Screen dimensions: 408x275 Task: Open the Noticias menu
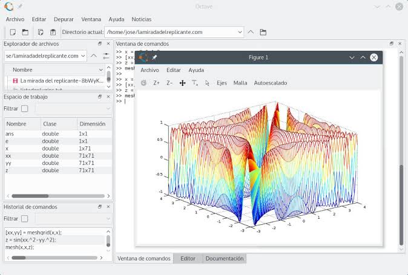click(x=141, y=19)
